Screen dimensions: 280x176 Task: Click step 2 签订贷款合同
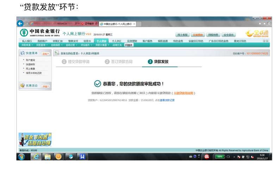[x=119, y=62]
